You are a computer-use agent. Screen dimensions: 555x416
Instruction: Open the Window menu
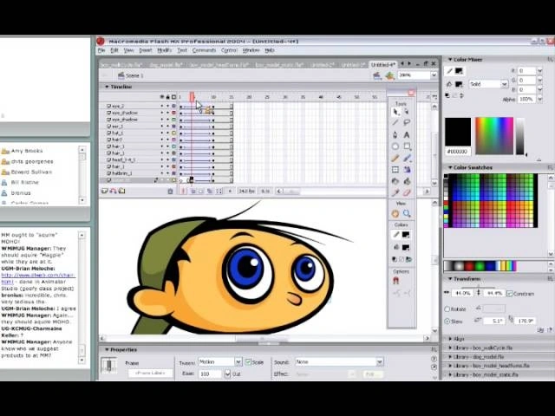pyautogui.click(x=251, y=50)
